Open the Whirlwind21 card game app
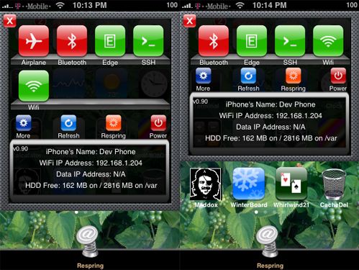359x270 pixels. pos(291,184)
